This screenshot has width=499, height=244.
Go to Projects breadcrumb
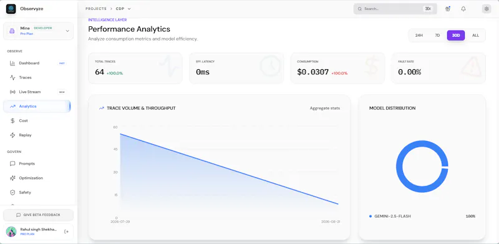click(x=96, y=9)
